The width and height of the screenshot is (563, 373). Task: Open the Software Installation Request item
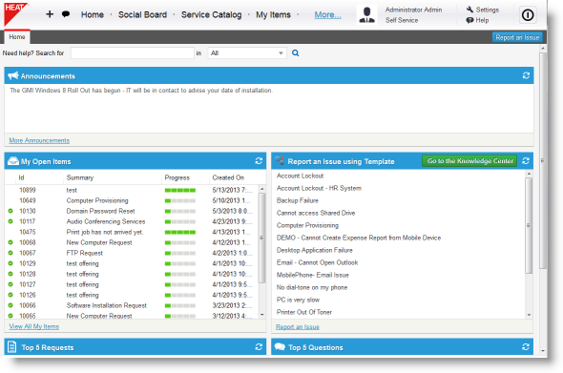106,305
